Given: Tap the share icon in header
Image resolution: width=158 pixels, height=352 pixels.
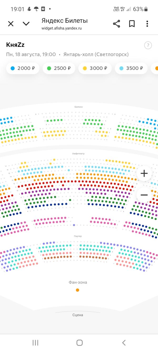Looking at the screenshot, I should [116, 24].
